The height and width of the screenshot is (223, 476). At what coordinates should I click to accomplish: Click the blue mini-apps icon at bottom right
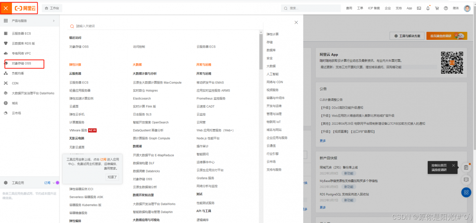tap(466, 192)
